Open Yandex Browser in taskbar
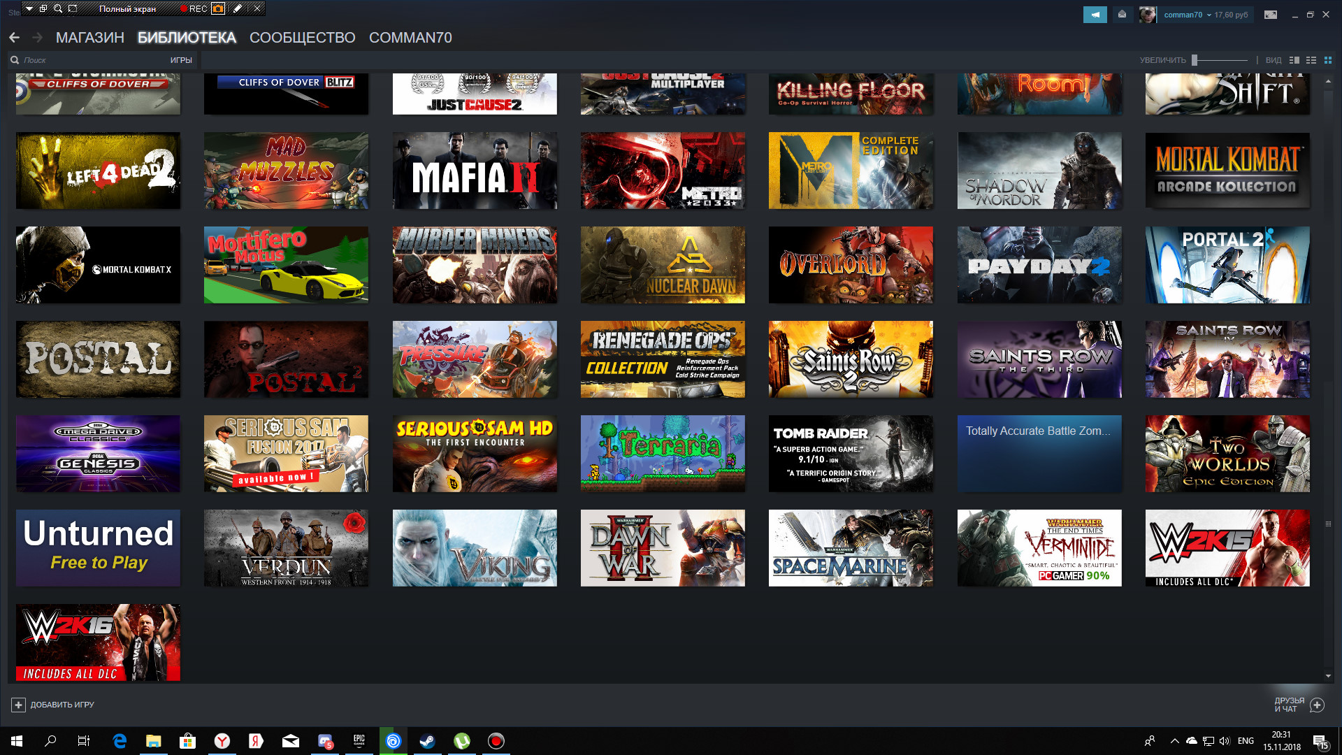 (x=222, y=741)
